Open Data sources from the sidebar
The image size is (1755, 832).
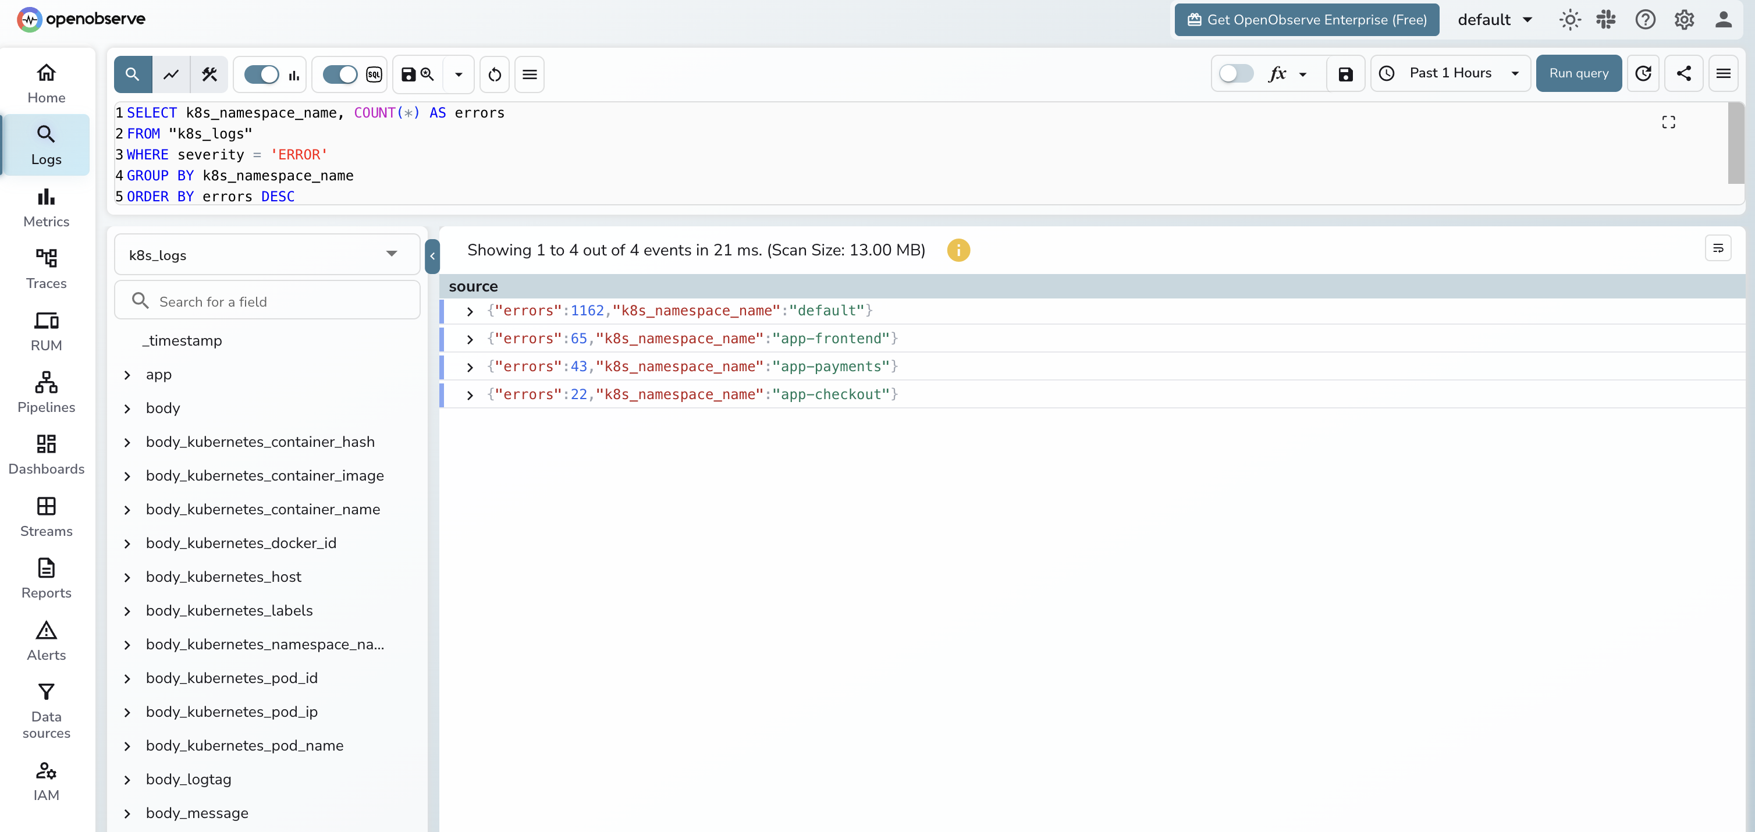point(47,712)
